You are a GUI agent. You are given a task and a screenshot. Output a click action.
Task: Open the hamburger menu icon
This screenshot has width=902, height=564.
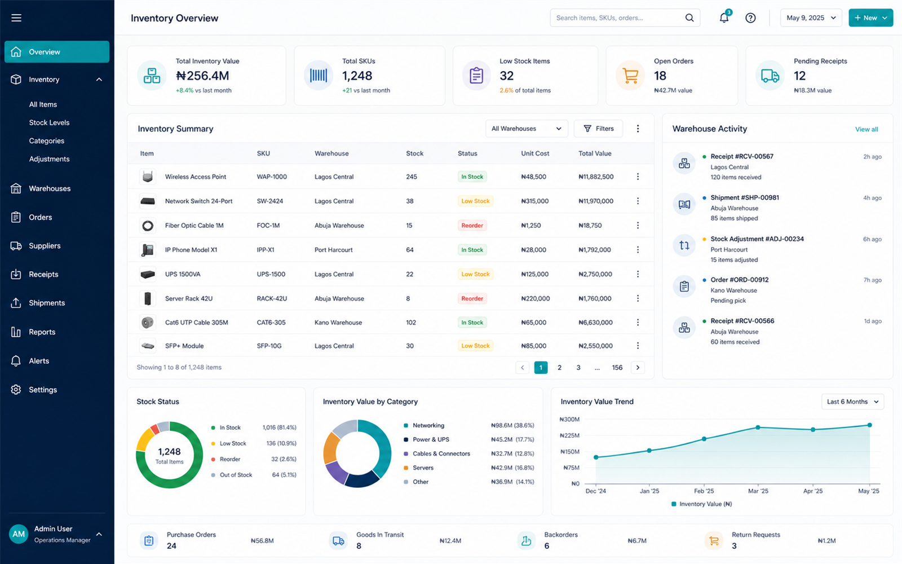click(x=16, y=18)
